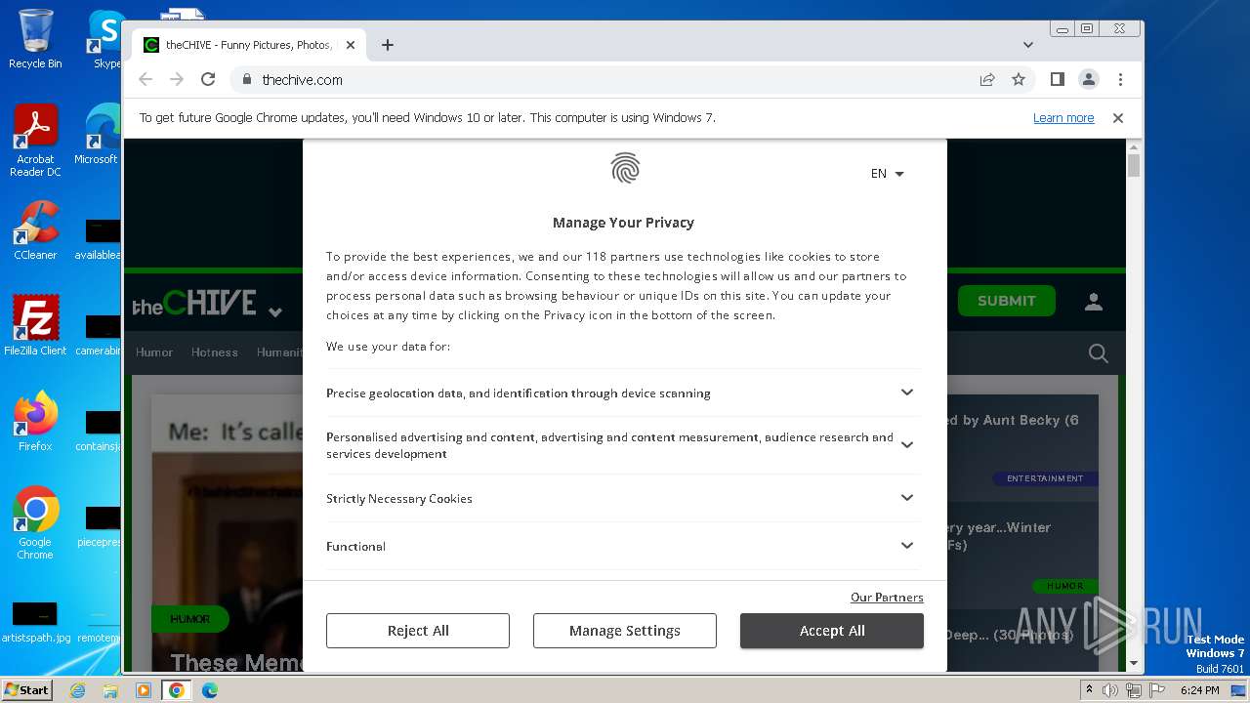1250x703 pixels.
Task: Click the padlock site info icon
Action: point(246,80)
